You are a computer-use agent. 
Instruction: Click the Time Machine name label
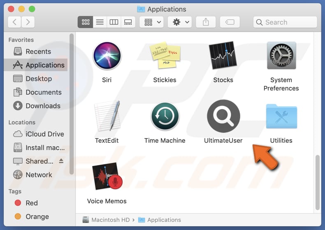point(165,140)
